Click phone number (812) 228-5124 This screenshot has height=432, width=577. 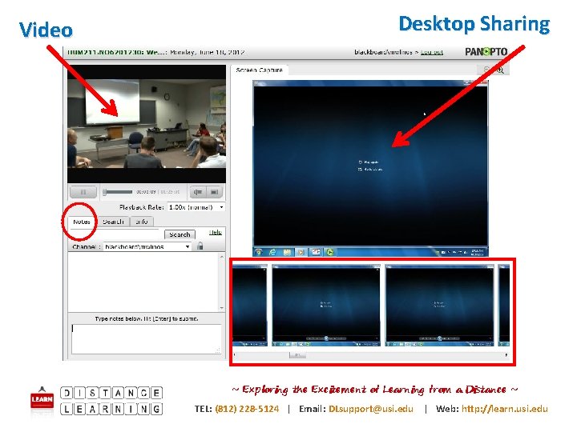(x=247, y=409)
